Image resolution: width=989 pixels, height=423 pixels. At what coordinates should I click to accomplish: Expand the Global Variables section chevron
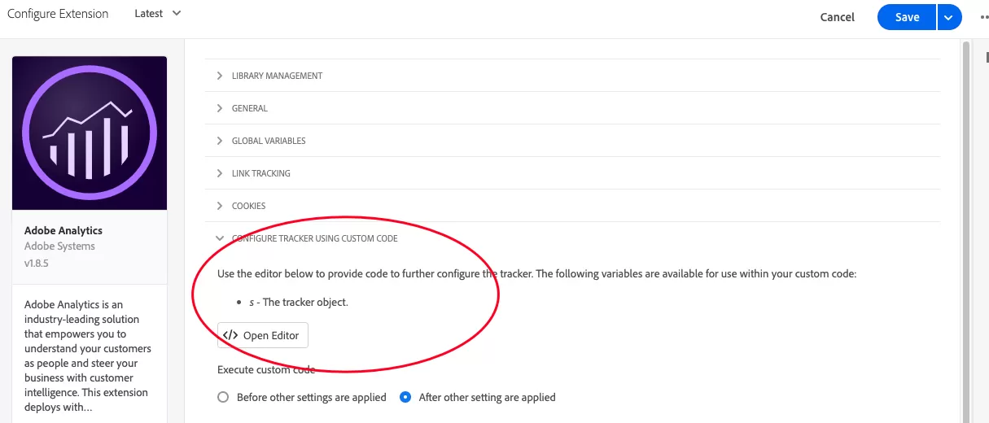point(220,141)
